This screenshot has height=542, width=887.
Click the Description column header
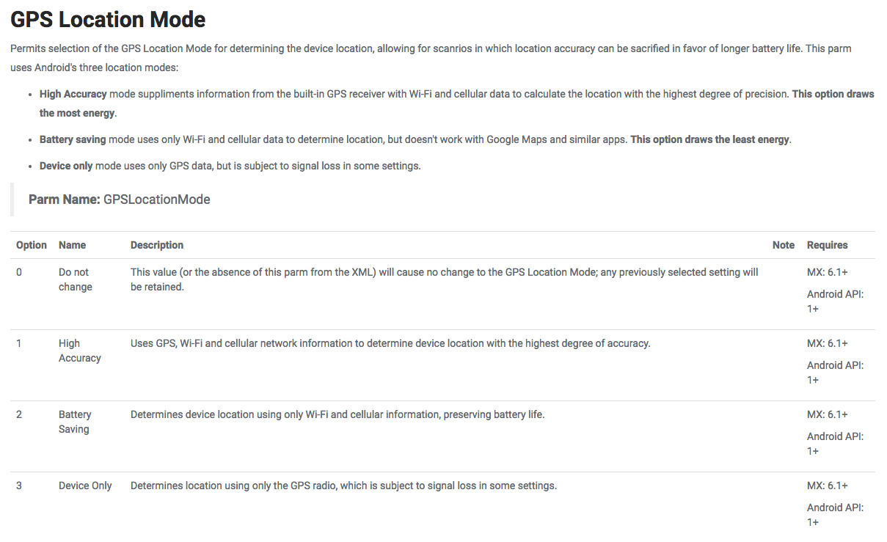[157, 245]
